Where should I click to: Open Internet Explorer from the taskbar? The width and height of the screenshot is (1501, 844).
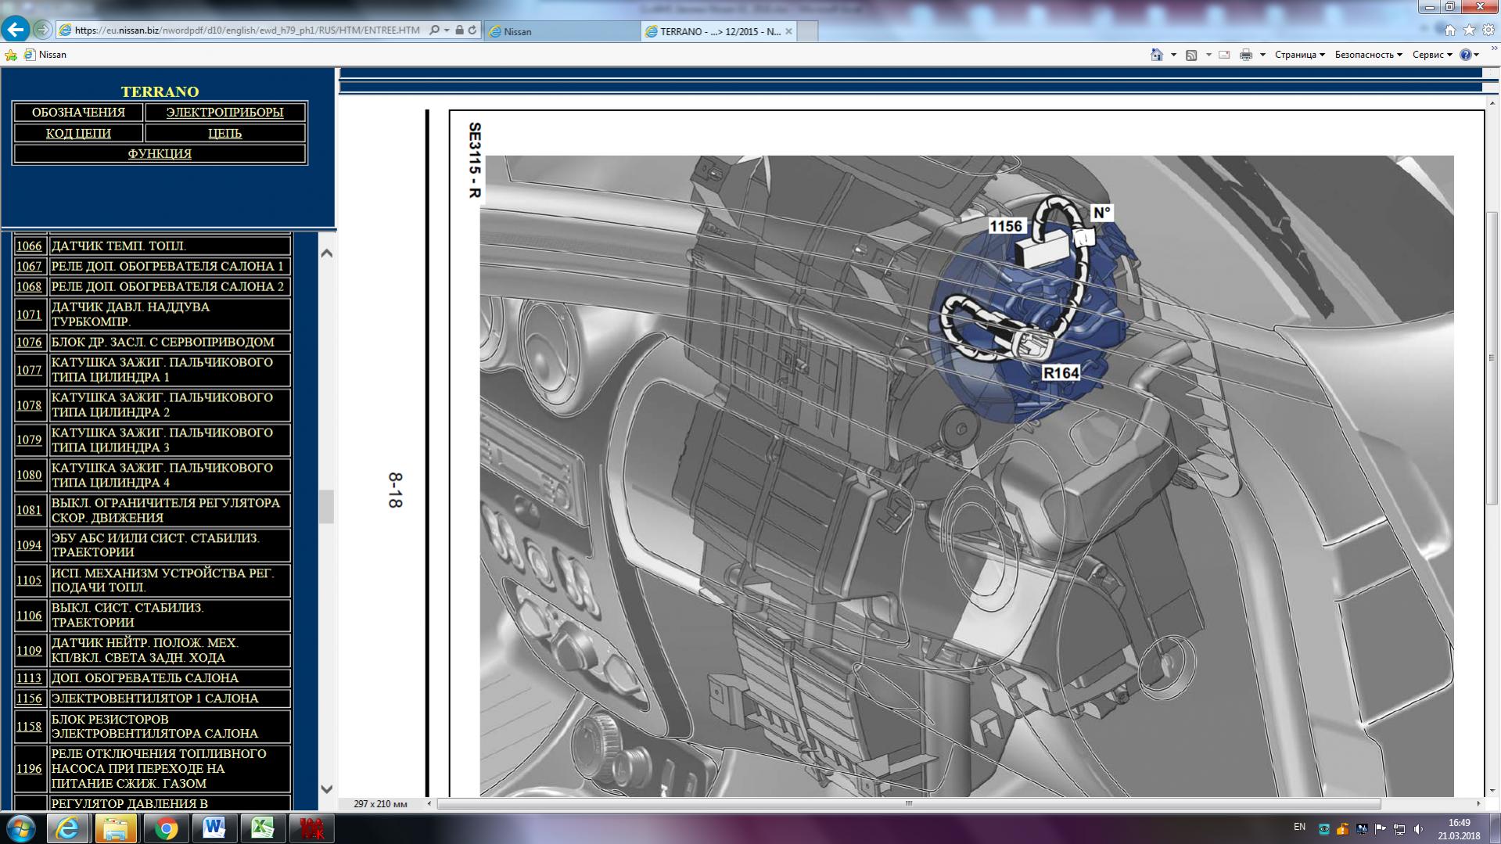[68, 828]
